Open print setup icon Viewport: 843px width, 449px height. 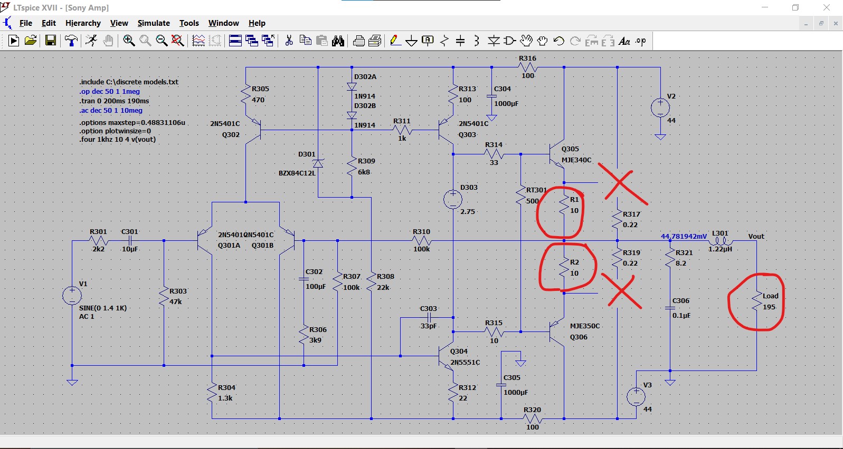pyautogui.click(x=359, y=41)
